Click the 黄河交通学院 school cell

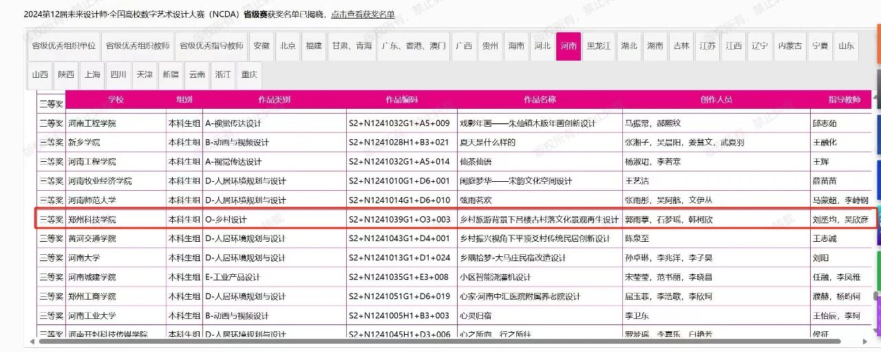coord(116,239)
